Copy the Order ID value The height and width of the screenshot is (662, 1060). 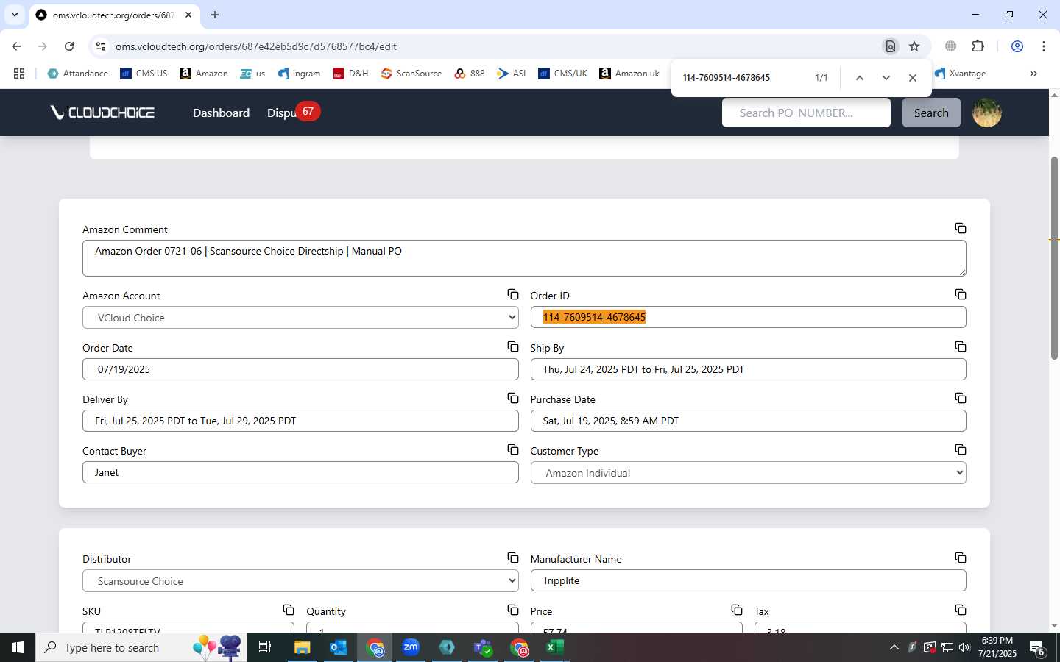click(x=960, y=294)
